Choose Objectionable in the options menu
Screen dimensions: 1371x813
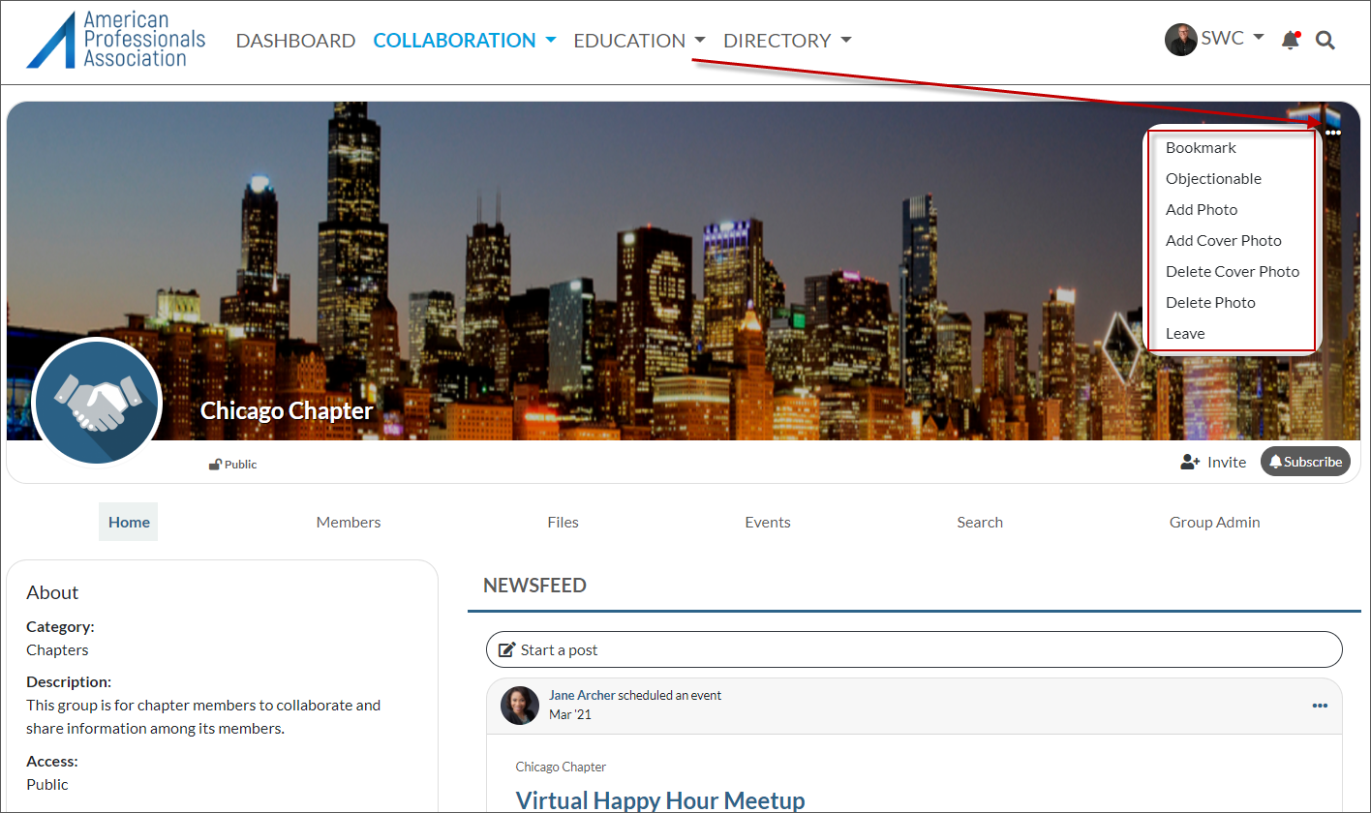(1213, 179)
